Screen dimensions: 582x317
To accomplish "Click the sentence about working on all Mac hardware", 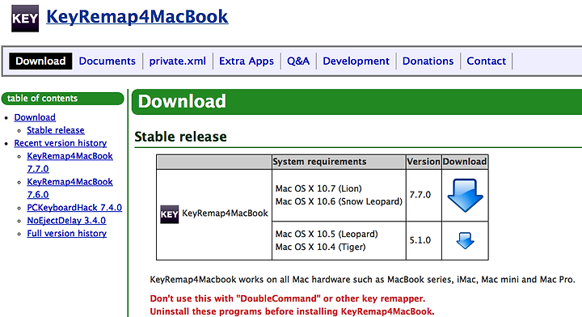I will click(x=362, y=280).
